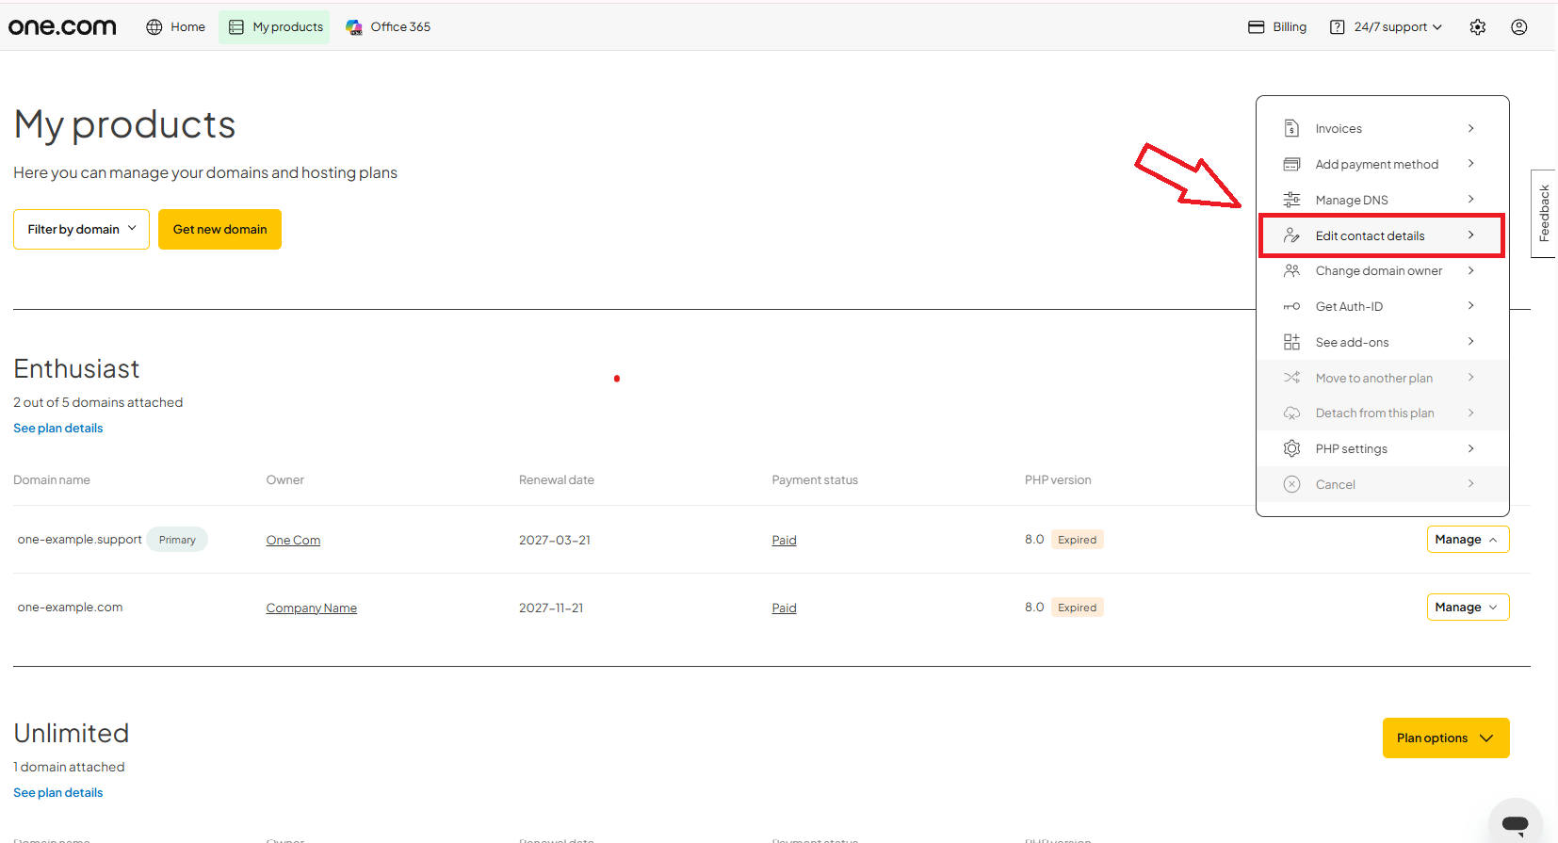Image resolution: width=1558 pixels, height=843 pixels.
Task: Open the Company Name owner link
Action: (311, 608)
